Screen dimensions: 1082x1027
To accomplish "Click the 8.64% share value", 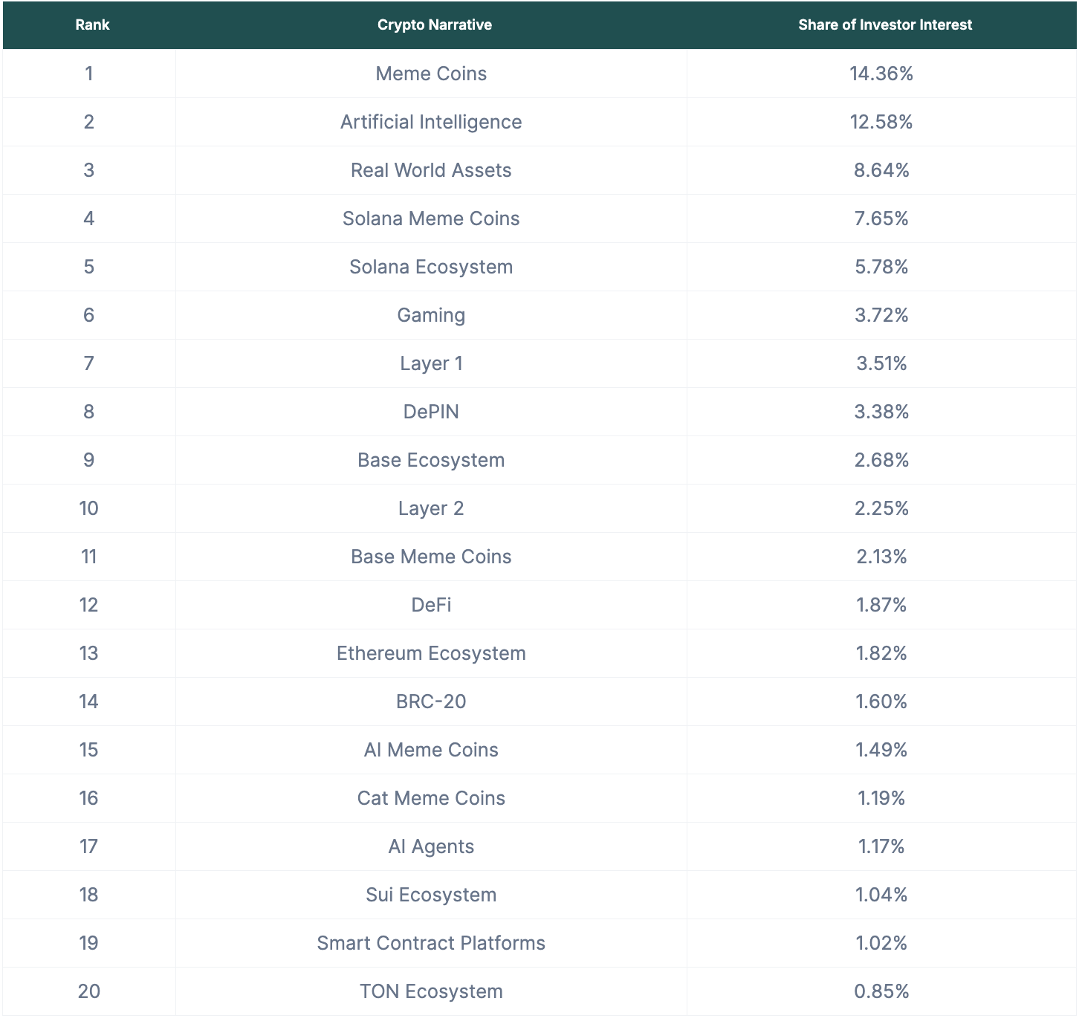I will pos(881,170).
